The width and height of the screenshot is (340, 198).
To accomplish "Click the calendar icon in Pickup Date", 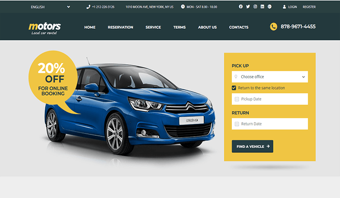I will [237, 99].
